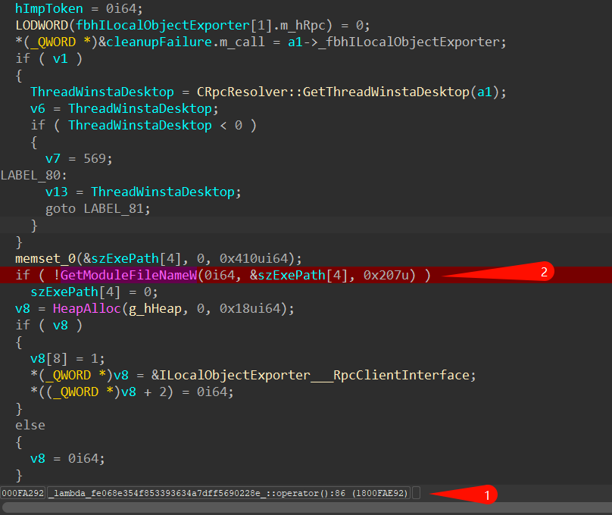Click the small empty box after status address
The height and width of the screenshot is (515, 612).
click(x=417, y=494)
